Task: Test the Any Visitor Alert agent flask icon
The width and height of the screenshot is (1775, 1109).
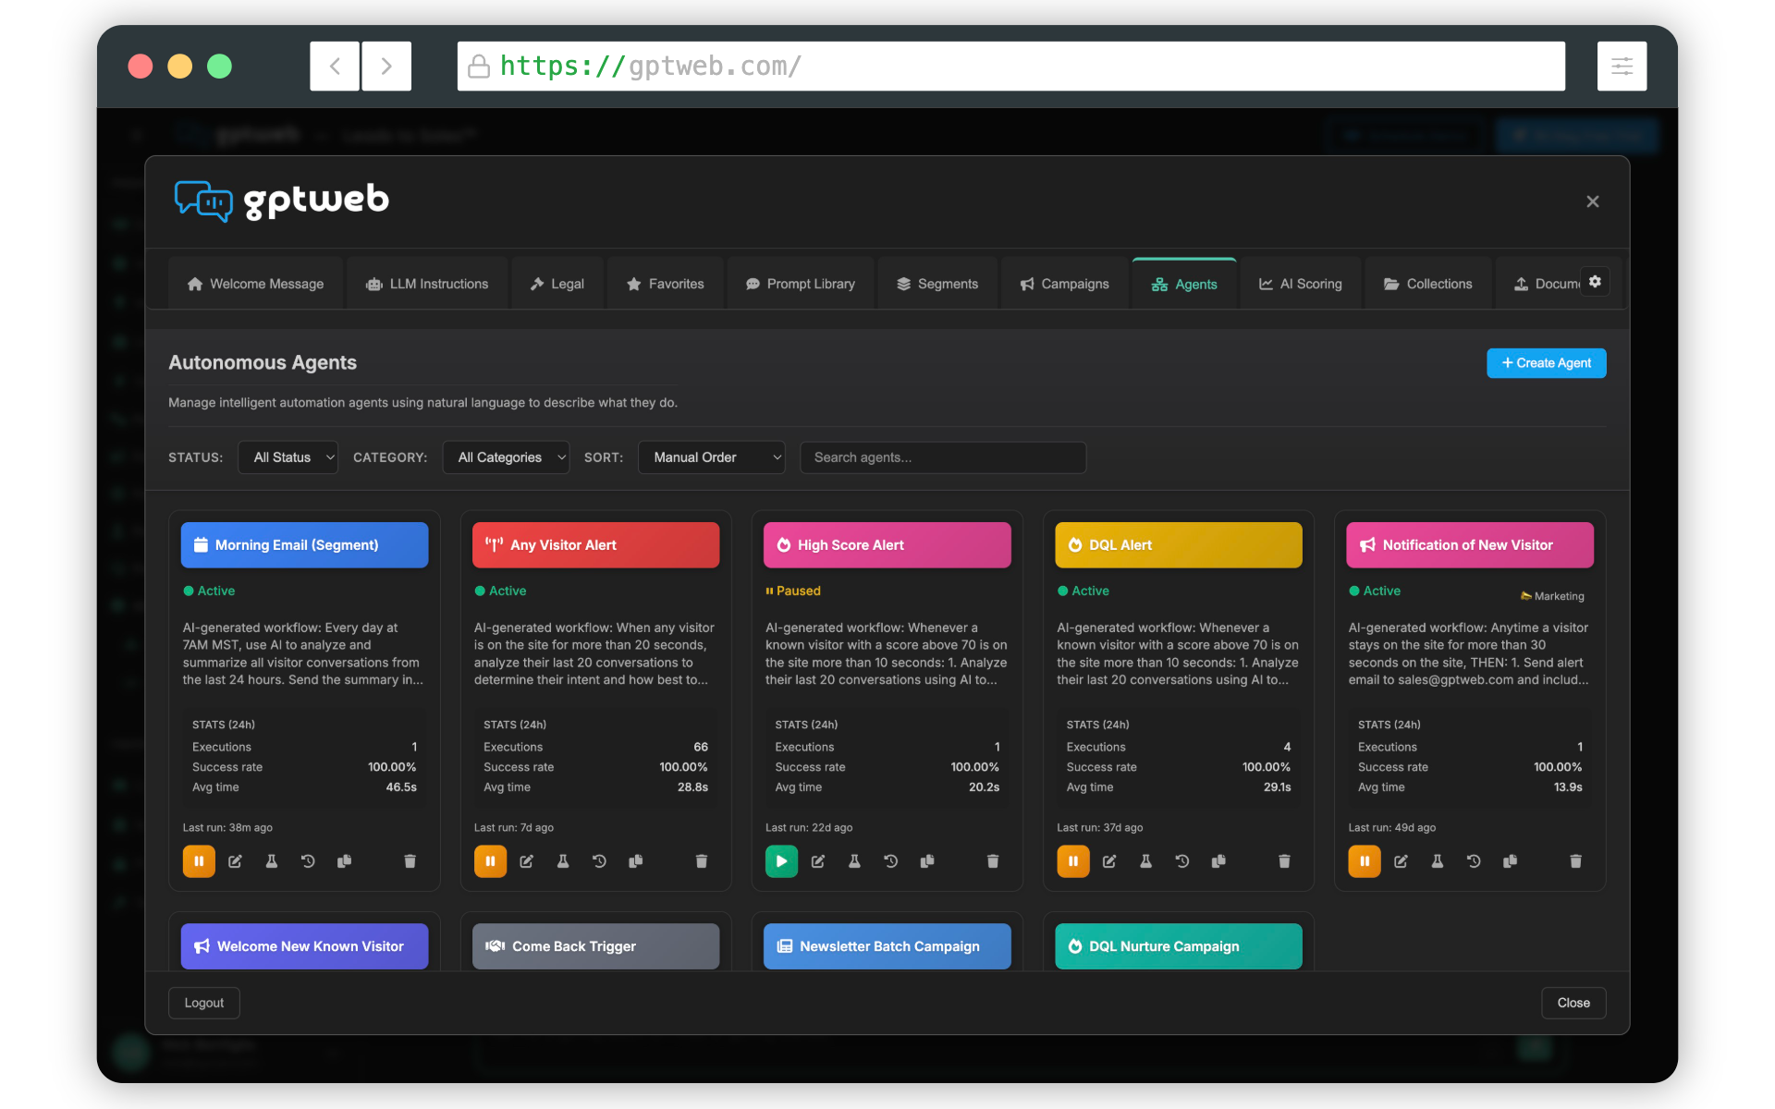Action: click(x=563, y=861)
